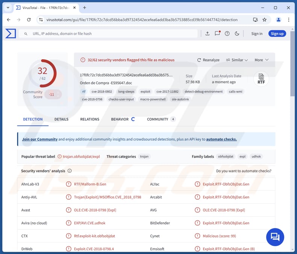This screenshot has width=297, height=254.
Task: Expand the Similar dropdown
Action: (237, 60)
